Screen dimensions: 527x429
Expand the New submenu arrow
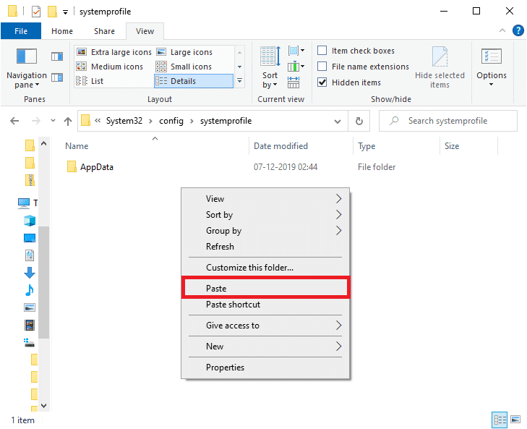(338, 347)
